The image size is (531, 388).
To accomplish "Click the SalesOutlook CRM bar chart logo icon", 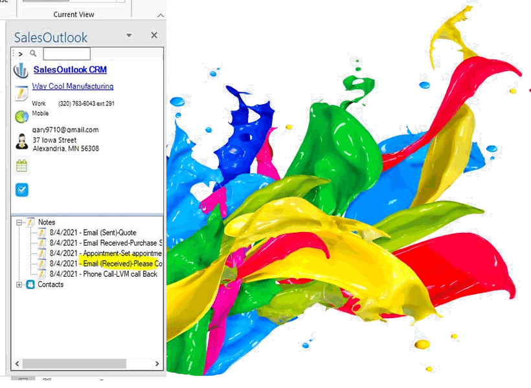I will [21, 70].
